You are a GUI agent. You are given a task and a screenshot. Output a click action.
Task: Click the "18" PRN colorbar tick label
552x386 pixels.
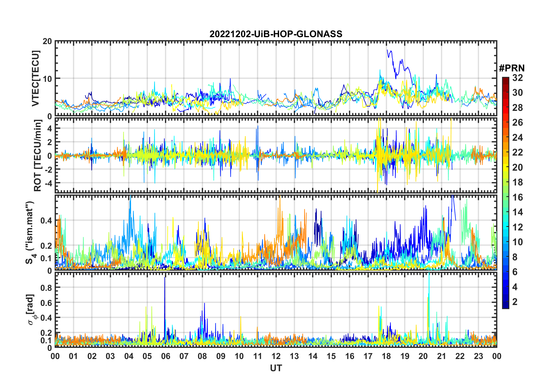click(517, 182)
